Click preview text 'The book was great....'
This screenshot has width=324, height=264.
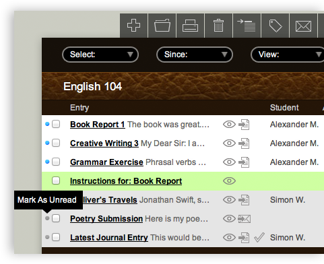(168, 125)
